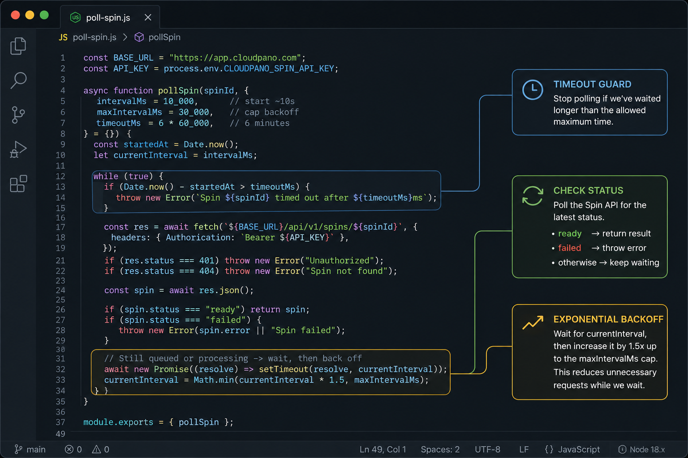The image size is (688, 458).
Task: Click the warnings triangle icon in status bar
Action: [96, 450]
